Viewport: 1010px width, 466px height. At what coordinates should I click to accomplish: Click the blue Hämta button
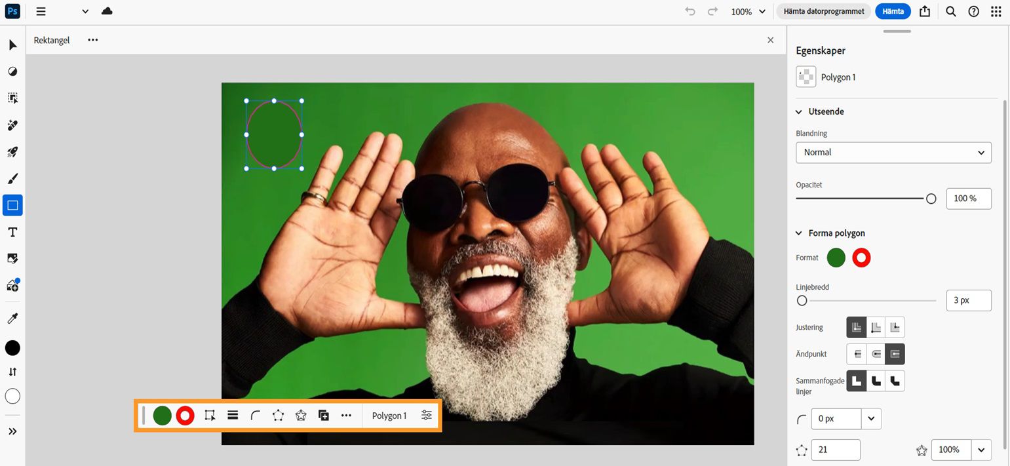[x=893, y=11]
